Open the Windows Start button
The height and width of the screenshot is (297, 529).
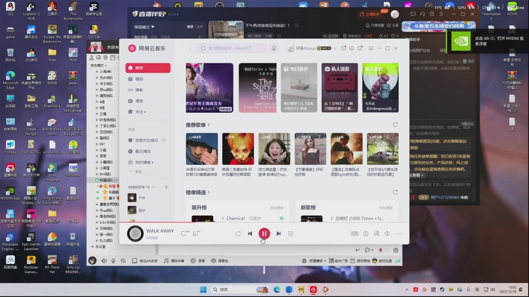coord(203,290)
